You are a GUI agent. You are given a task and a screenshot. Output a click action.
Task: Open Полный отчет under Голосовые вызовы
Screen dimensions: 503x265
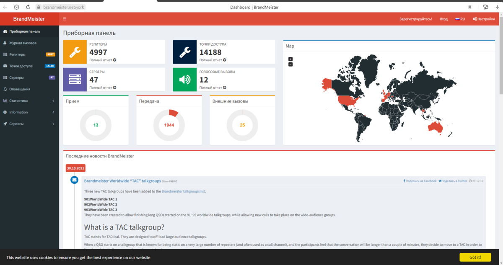click(x=213, y=87)
